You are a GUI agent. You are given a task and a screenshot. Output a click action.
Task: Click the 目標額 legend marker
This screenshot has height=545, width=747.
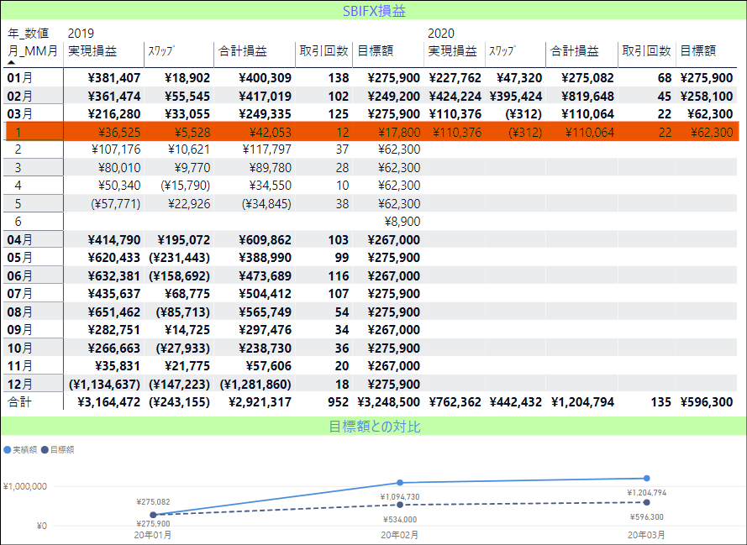pyautogui.click(x=45, y=450)
